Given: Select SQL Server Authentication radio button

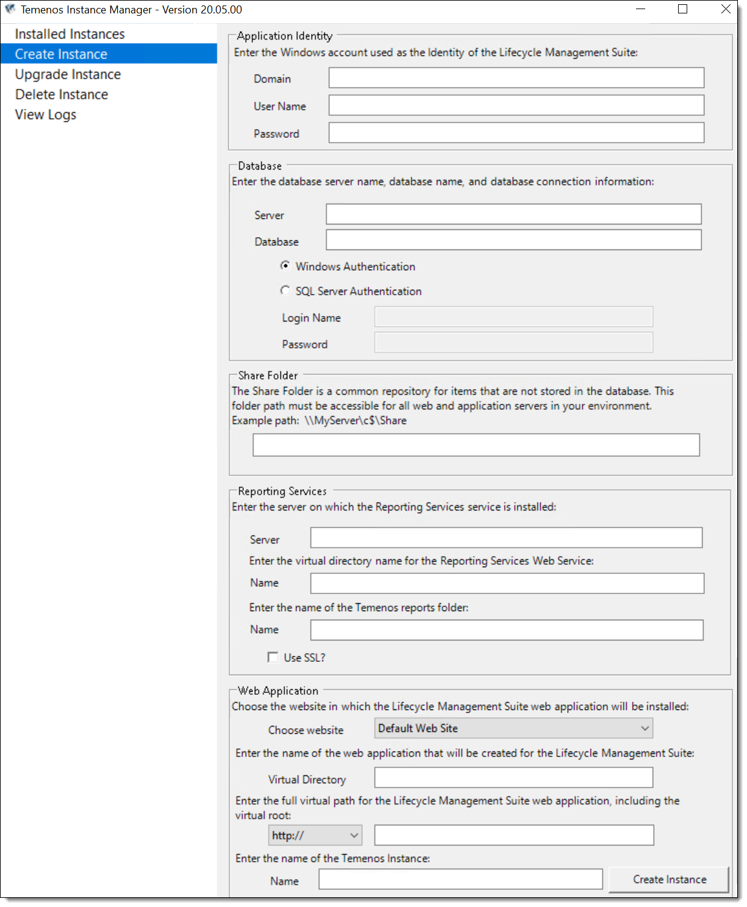Looking at the screenshot, I should [x=285, y=290].
